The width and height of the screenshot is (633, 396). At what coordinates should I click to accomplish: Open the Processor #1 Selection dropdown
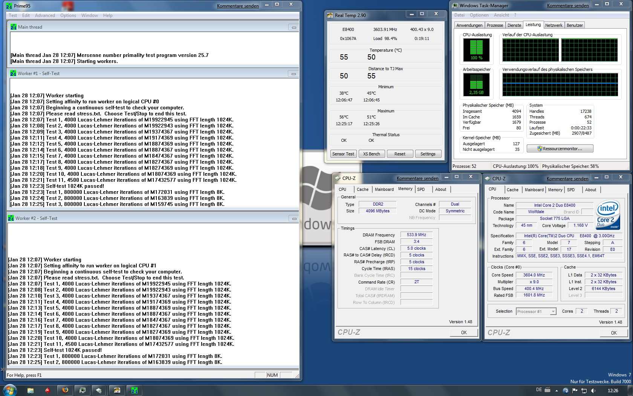coord(553,312)
